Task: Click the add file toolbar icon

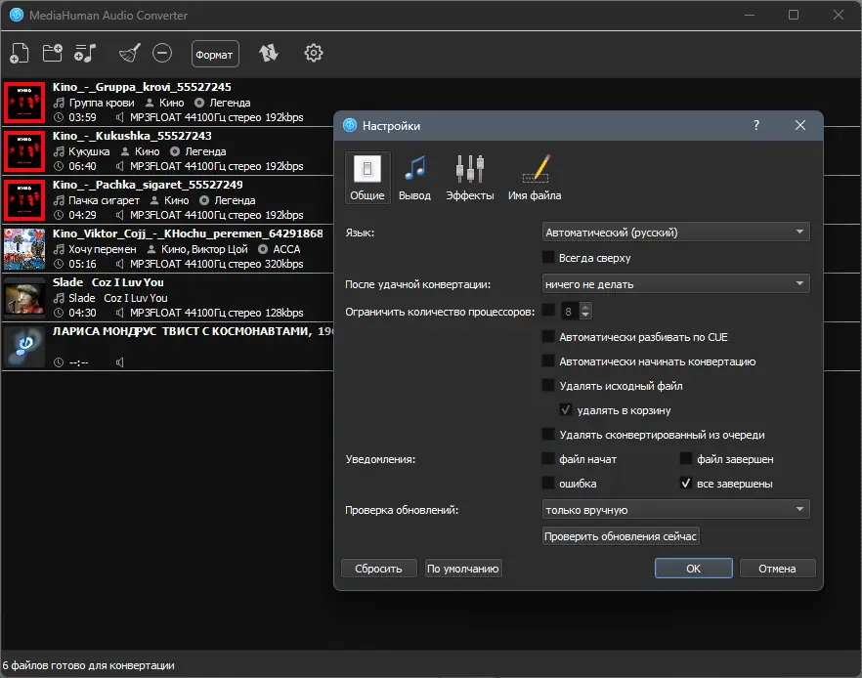Action: point(20,54)
